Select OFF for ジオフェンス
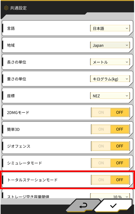Image resolution: width=135 pixels, height=214 pixels. pyautogui.click(x=120, y=146)
